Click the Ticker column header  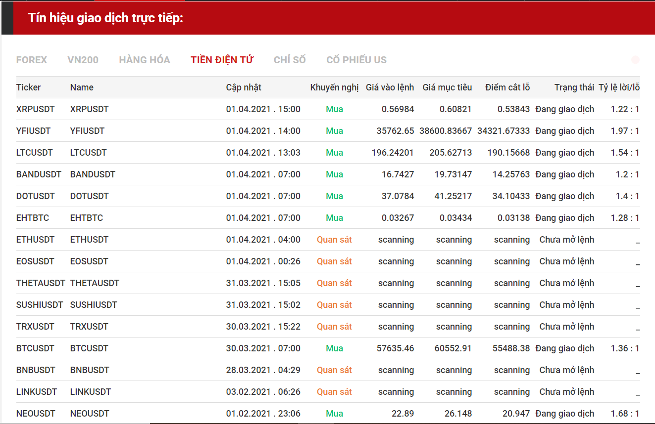pyautogui.click(x=29, y=87)
